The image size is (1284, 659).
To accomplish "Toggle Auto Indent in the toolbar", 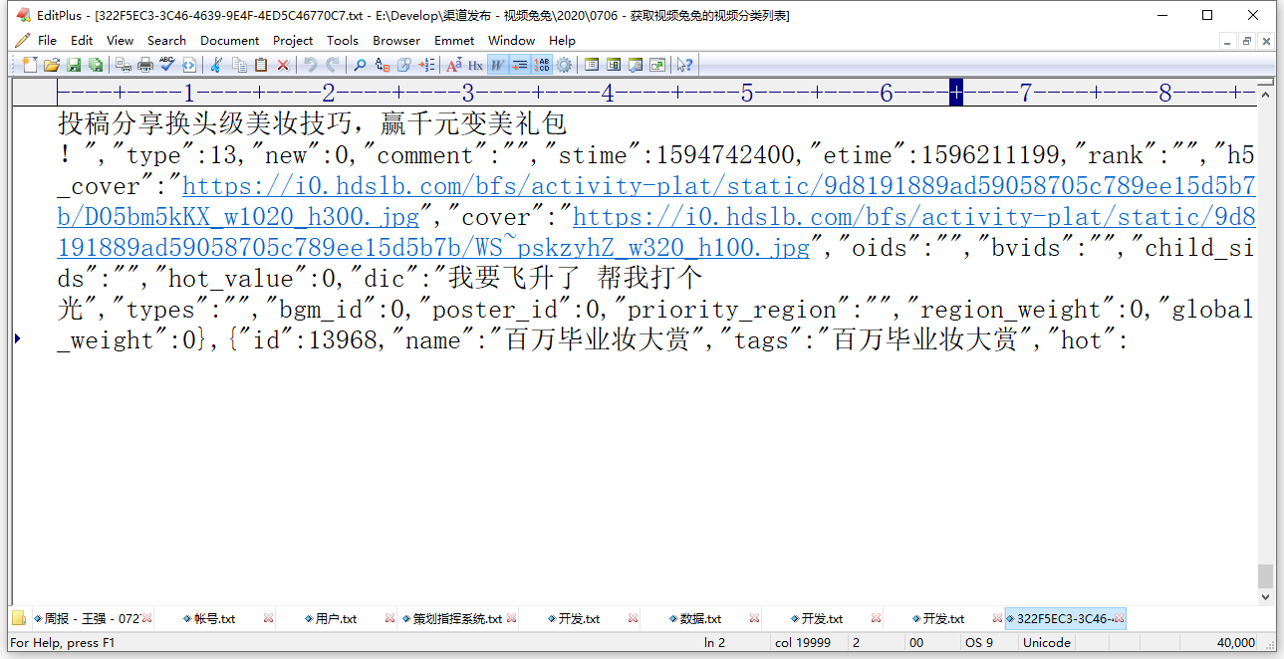I will click(519, 65).
